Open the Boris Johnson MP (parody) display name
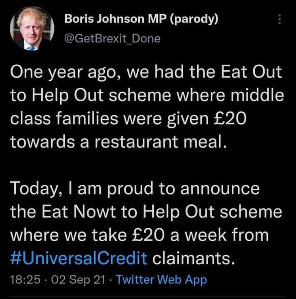 pyautogui.click(x=141, y=20)
